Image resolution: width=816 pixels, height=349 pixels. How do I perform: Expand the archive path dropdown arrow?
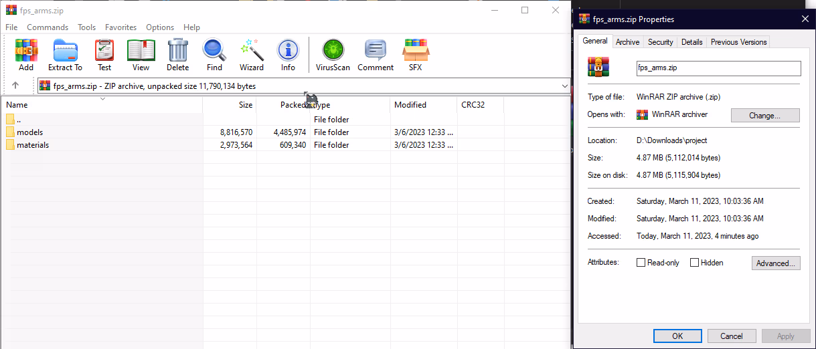tap(564, 86)
